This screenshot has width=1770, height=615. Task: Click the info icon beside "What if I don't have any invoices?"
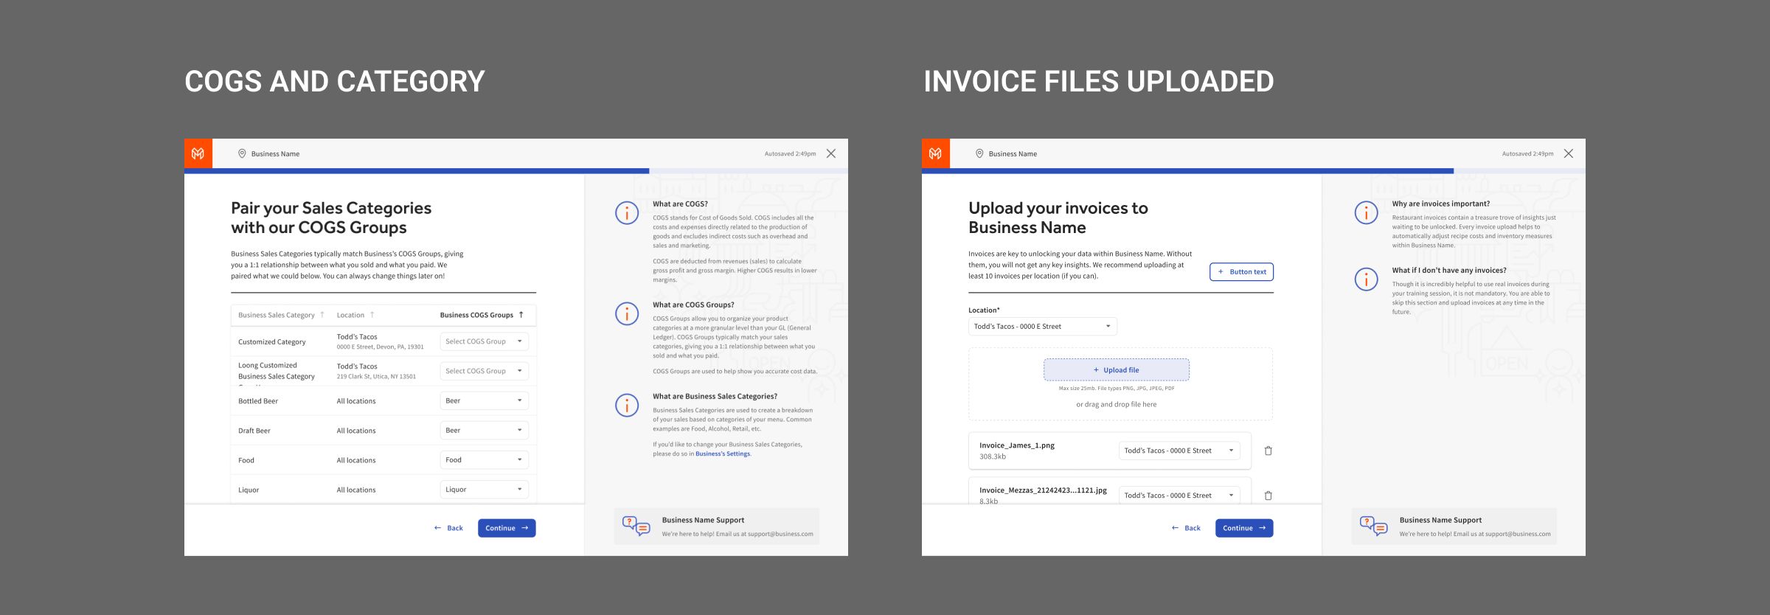[x=1366, y=279]
